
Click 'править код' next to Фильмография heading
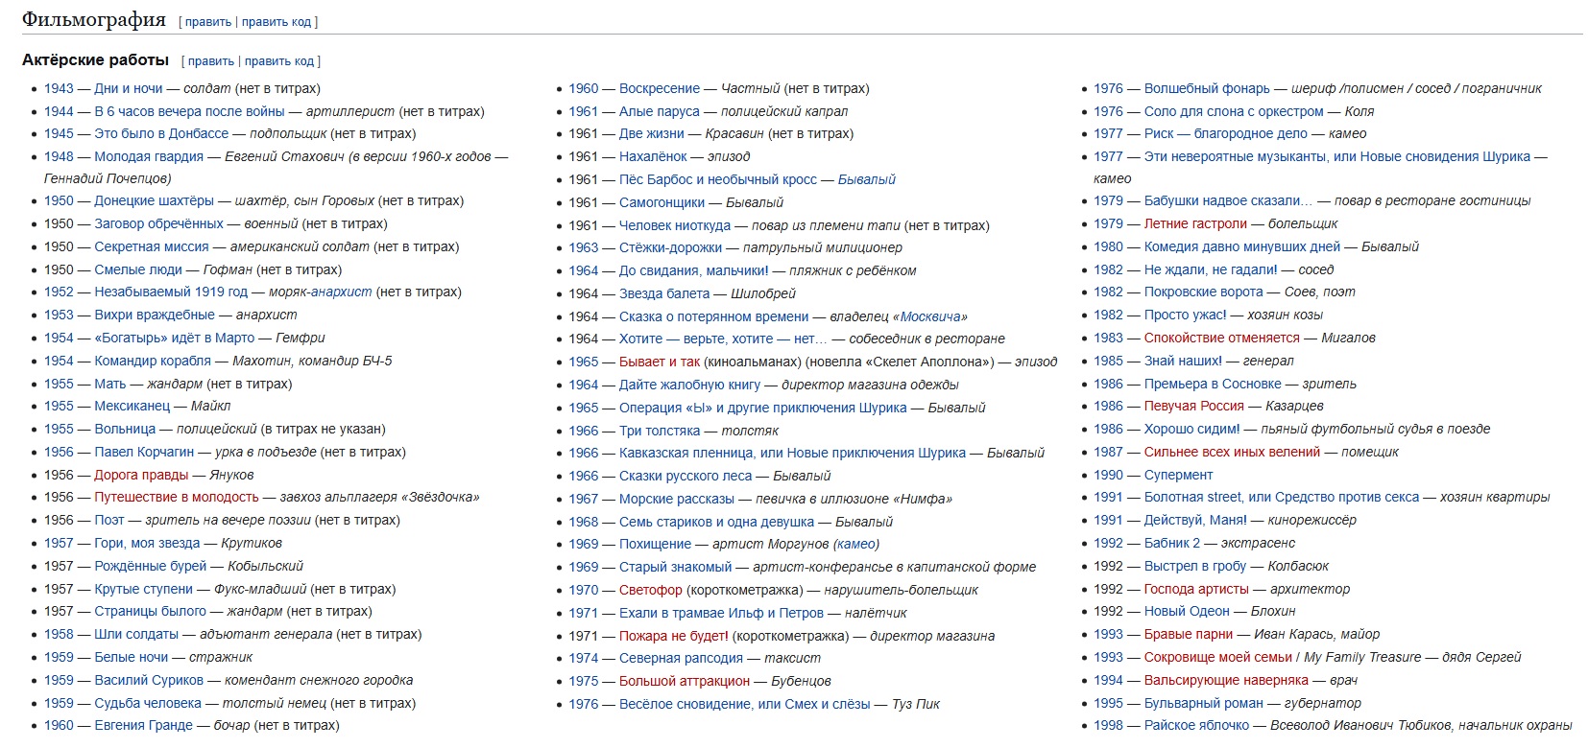click(277, 21)
